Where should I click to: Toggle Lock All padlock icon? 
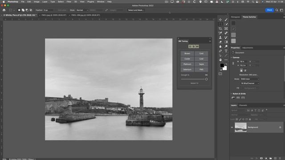point(250,120)
